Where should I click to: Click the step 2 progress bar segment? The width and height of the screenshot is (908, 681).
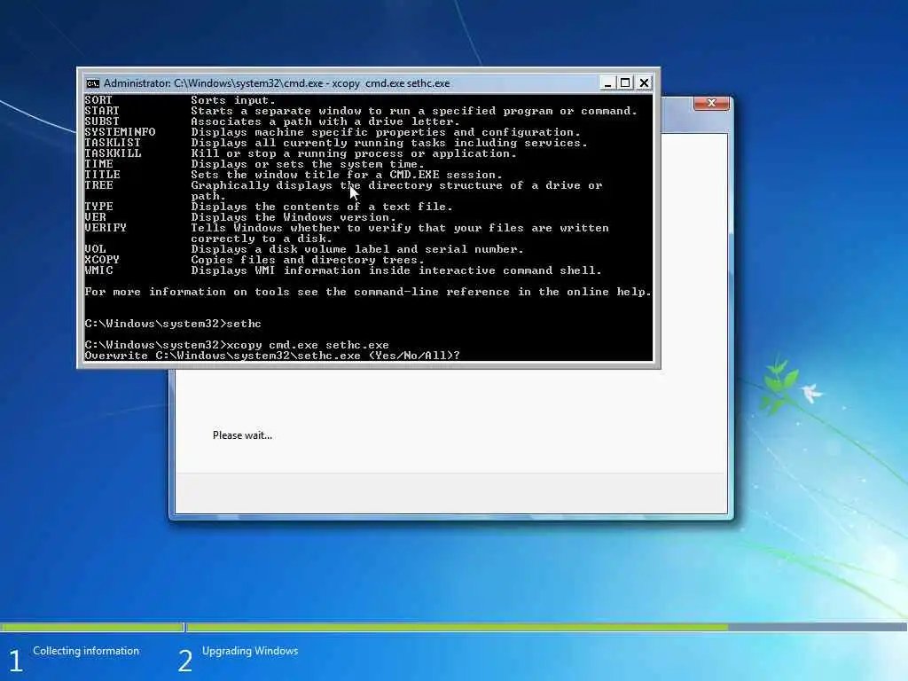(x=546, y=627)
